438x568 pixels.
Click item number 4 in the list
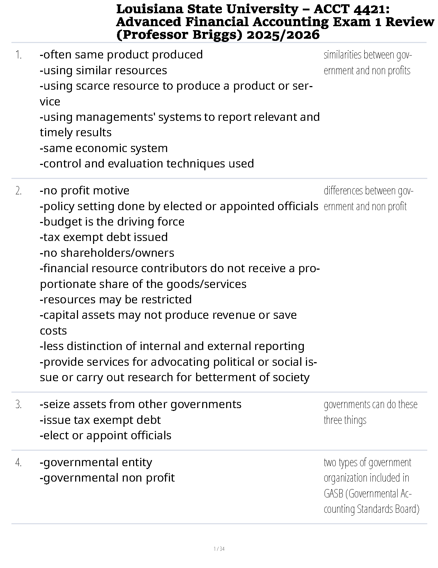point(19,463)
